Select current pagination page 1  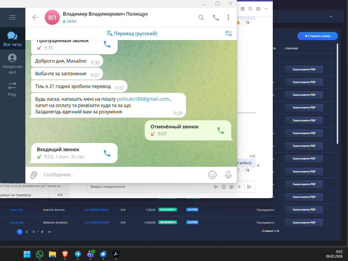click(x=20, y=232)
